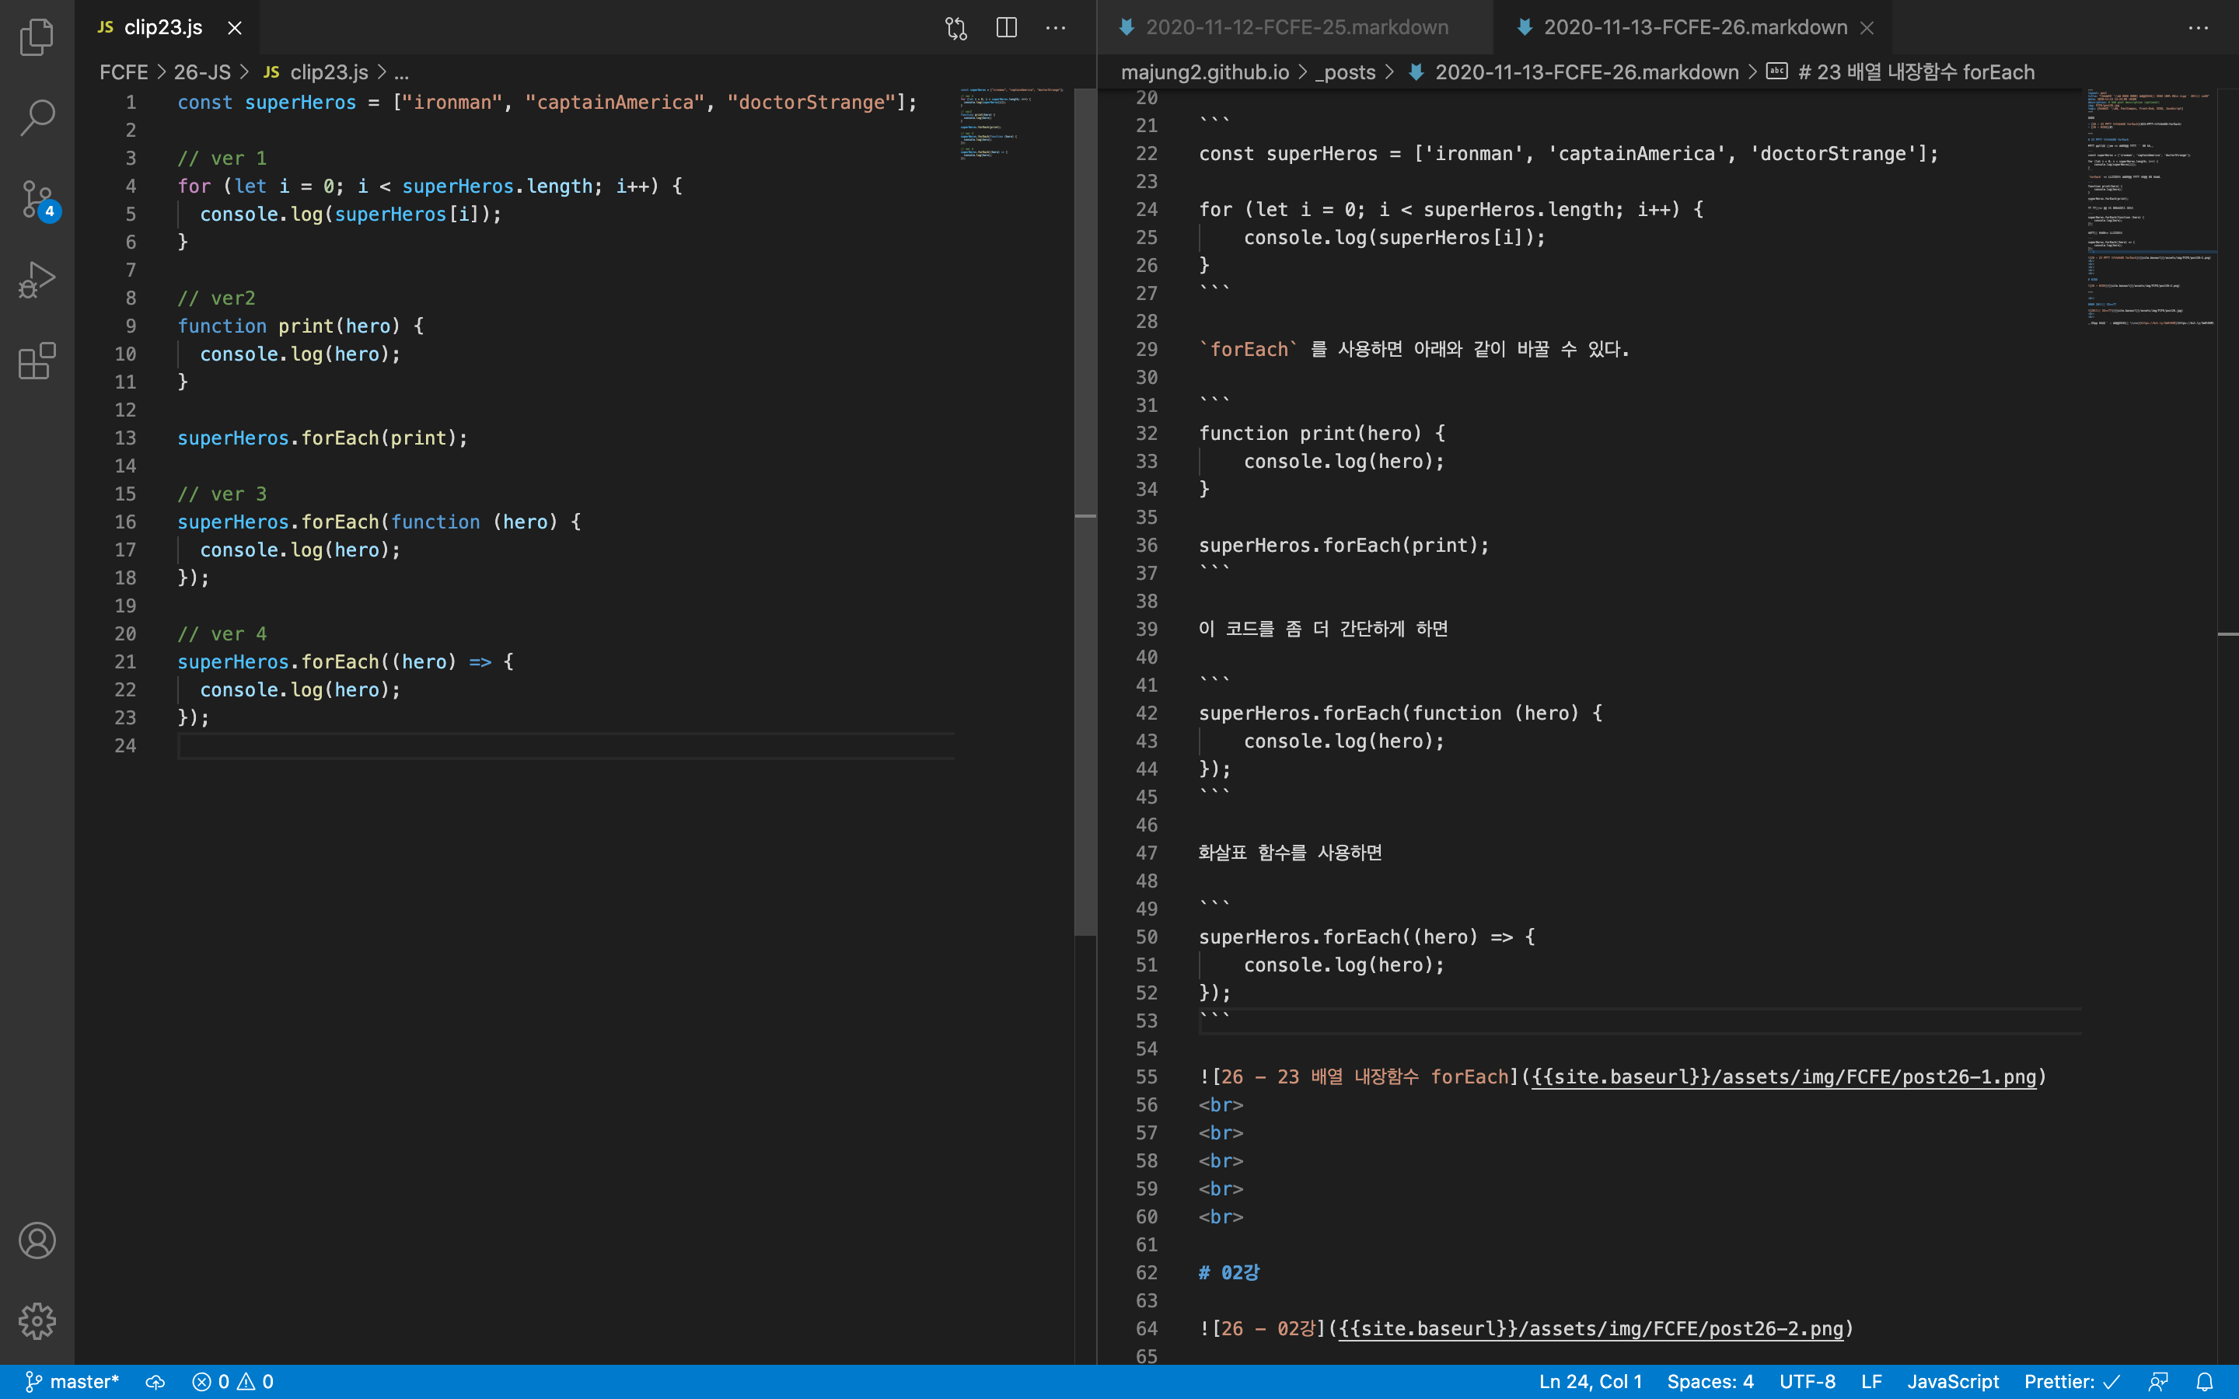The height and width of the screenshot is (1399, 2239).
Task: Click '// ver 4' comment line
Action: 222,633
